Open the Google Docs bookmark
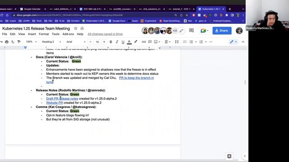The width and height of the screenshot is (289, 162). [117, 21]
